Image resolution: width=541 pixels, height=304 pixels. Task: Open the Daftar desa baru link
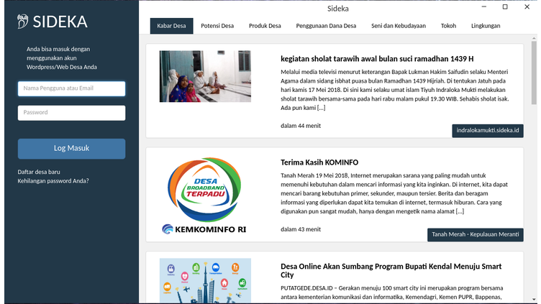click(39, 172)
